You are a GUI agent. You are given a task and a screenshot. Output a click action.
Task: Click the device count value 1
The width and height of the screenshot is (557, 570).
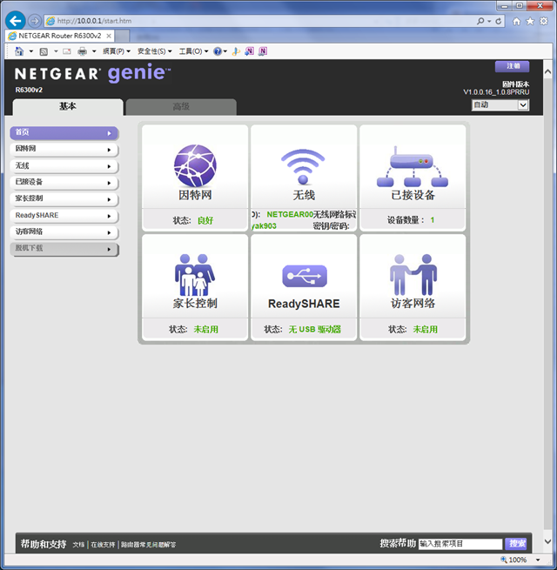433,220
